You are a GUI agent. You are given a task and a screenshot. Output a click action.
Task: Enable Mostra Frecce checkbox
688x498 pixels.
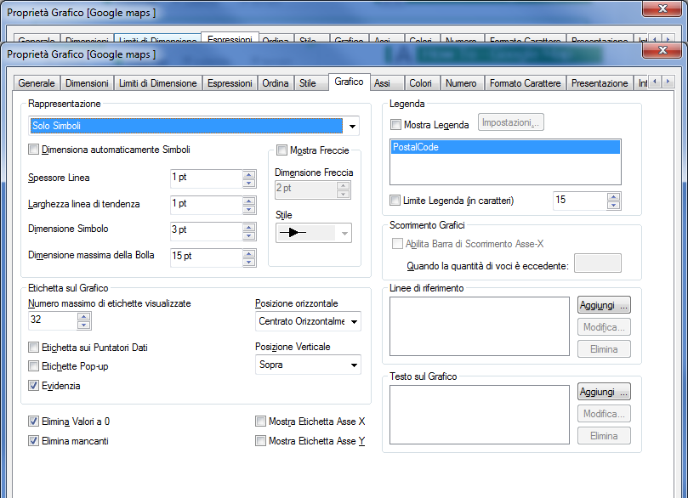coord(281,150)
